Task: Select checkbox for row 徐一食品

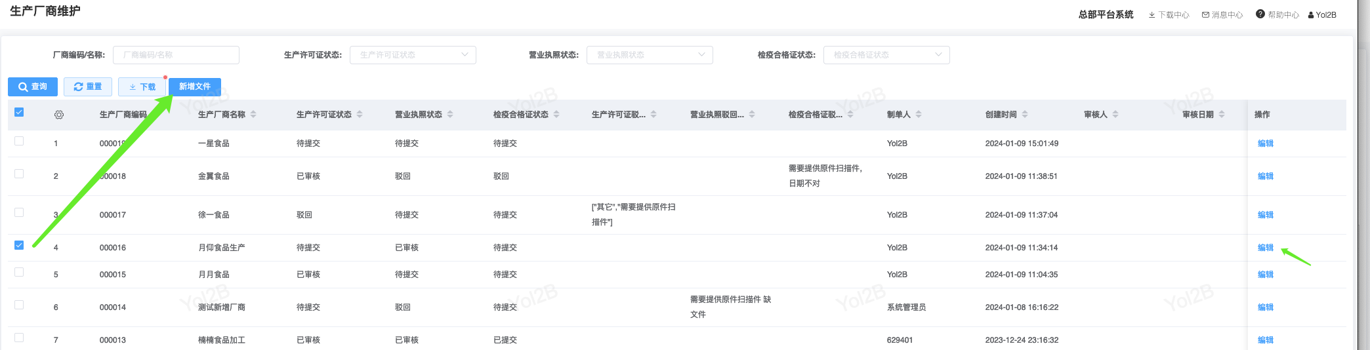Action: tap(19, 212)
